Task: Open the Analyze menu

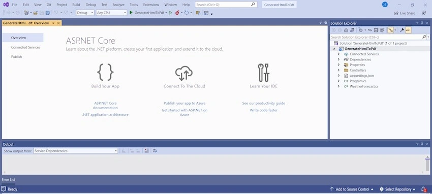Action: coord(118,5)
